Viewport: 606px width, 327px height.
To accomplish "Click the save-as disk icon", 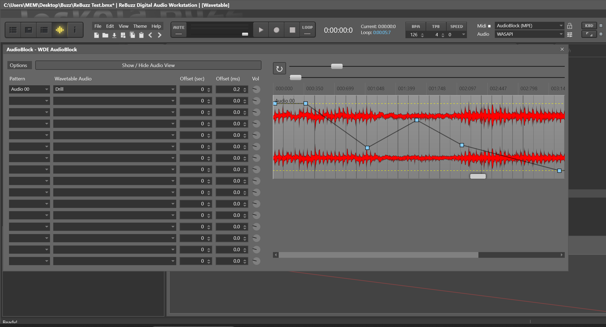I will click(123, 35).
